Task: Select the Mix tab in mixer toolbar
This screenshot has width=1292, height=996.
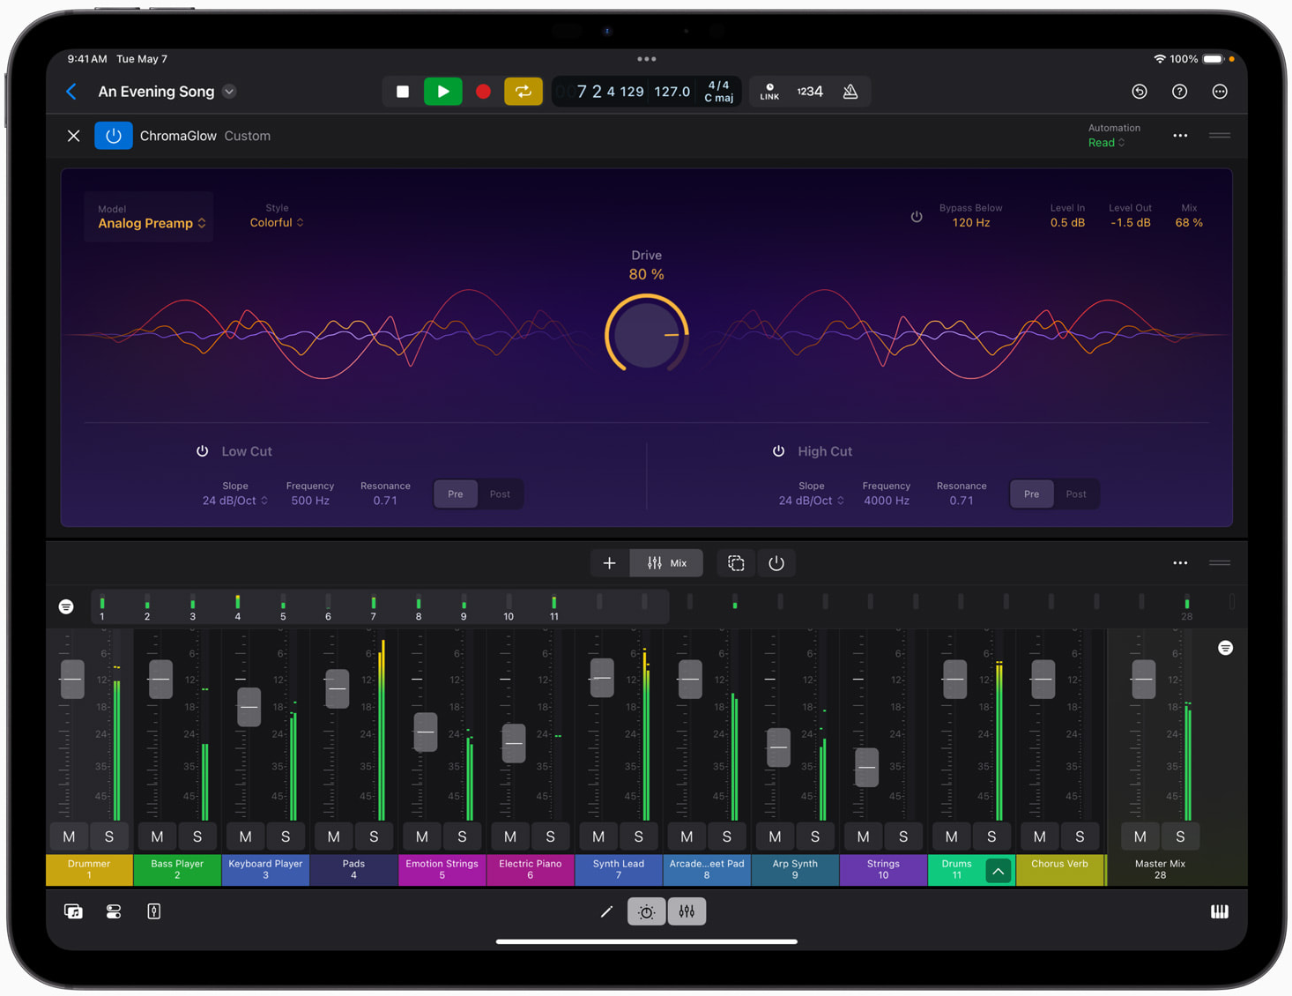Action: click(x=667, y=563)
